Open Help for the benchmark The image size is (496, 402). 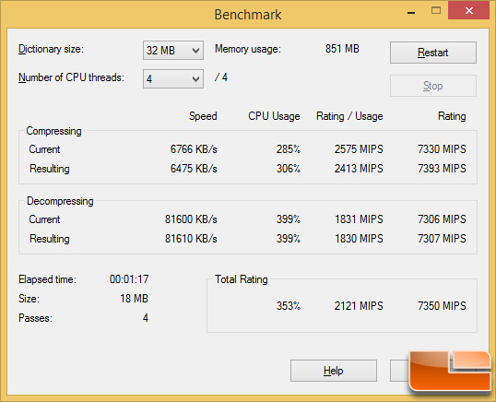coord(334,371)
